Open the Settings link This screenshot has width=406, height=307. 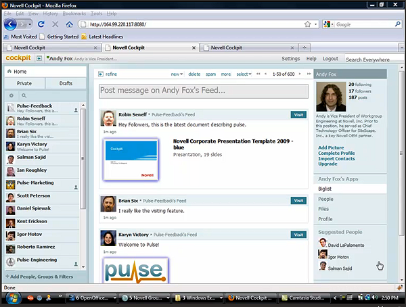click(x=290, y=59)
